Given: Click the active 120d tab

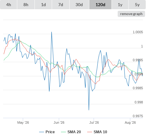Looking at the screenshot, I should tap(100, 5).
